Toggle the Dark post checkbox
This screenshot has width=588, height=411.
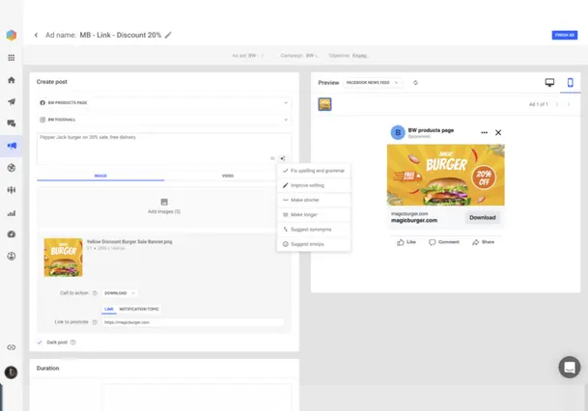coord(40,342)
